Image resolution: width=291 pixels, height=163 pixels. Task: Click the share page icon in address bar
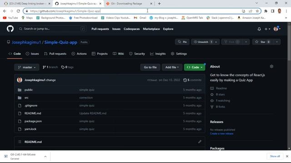(x=251, y=11)
